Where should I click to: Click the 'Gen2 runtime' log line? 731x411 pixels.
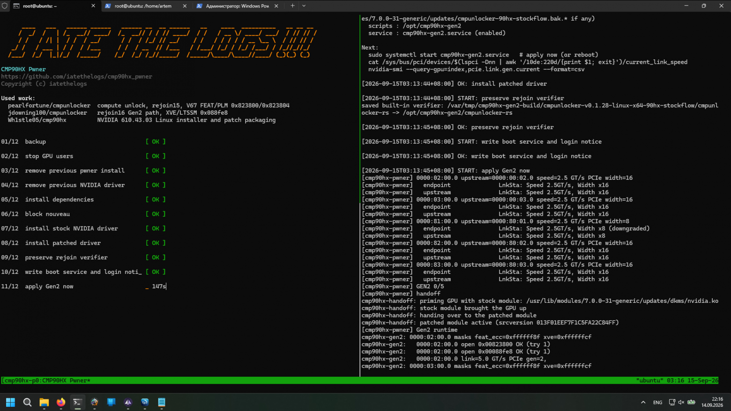click(x=410, y=330)
